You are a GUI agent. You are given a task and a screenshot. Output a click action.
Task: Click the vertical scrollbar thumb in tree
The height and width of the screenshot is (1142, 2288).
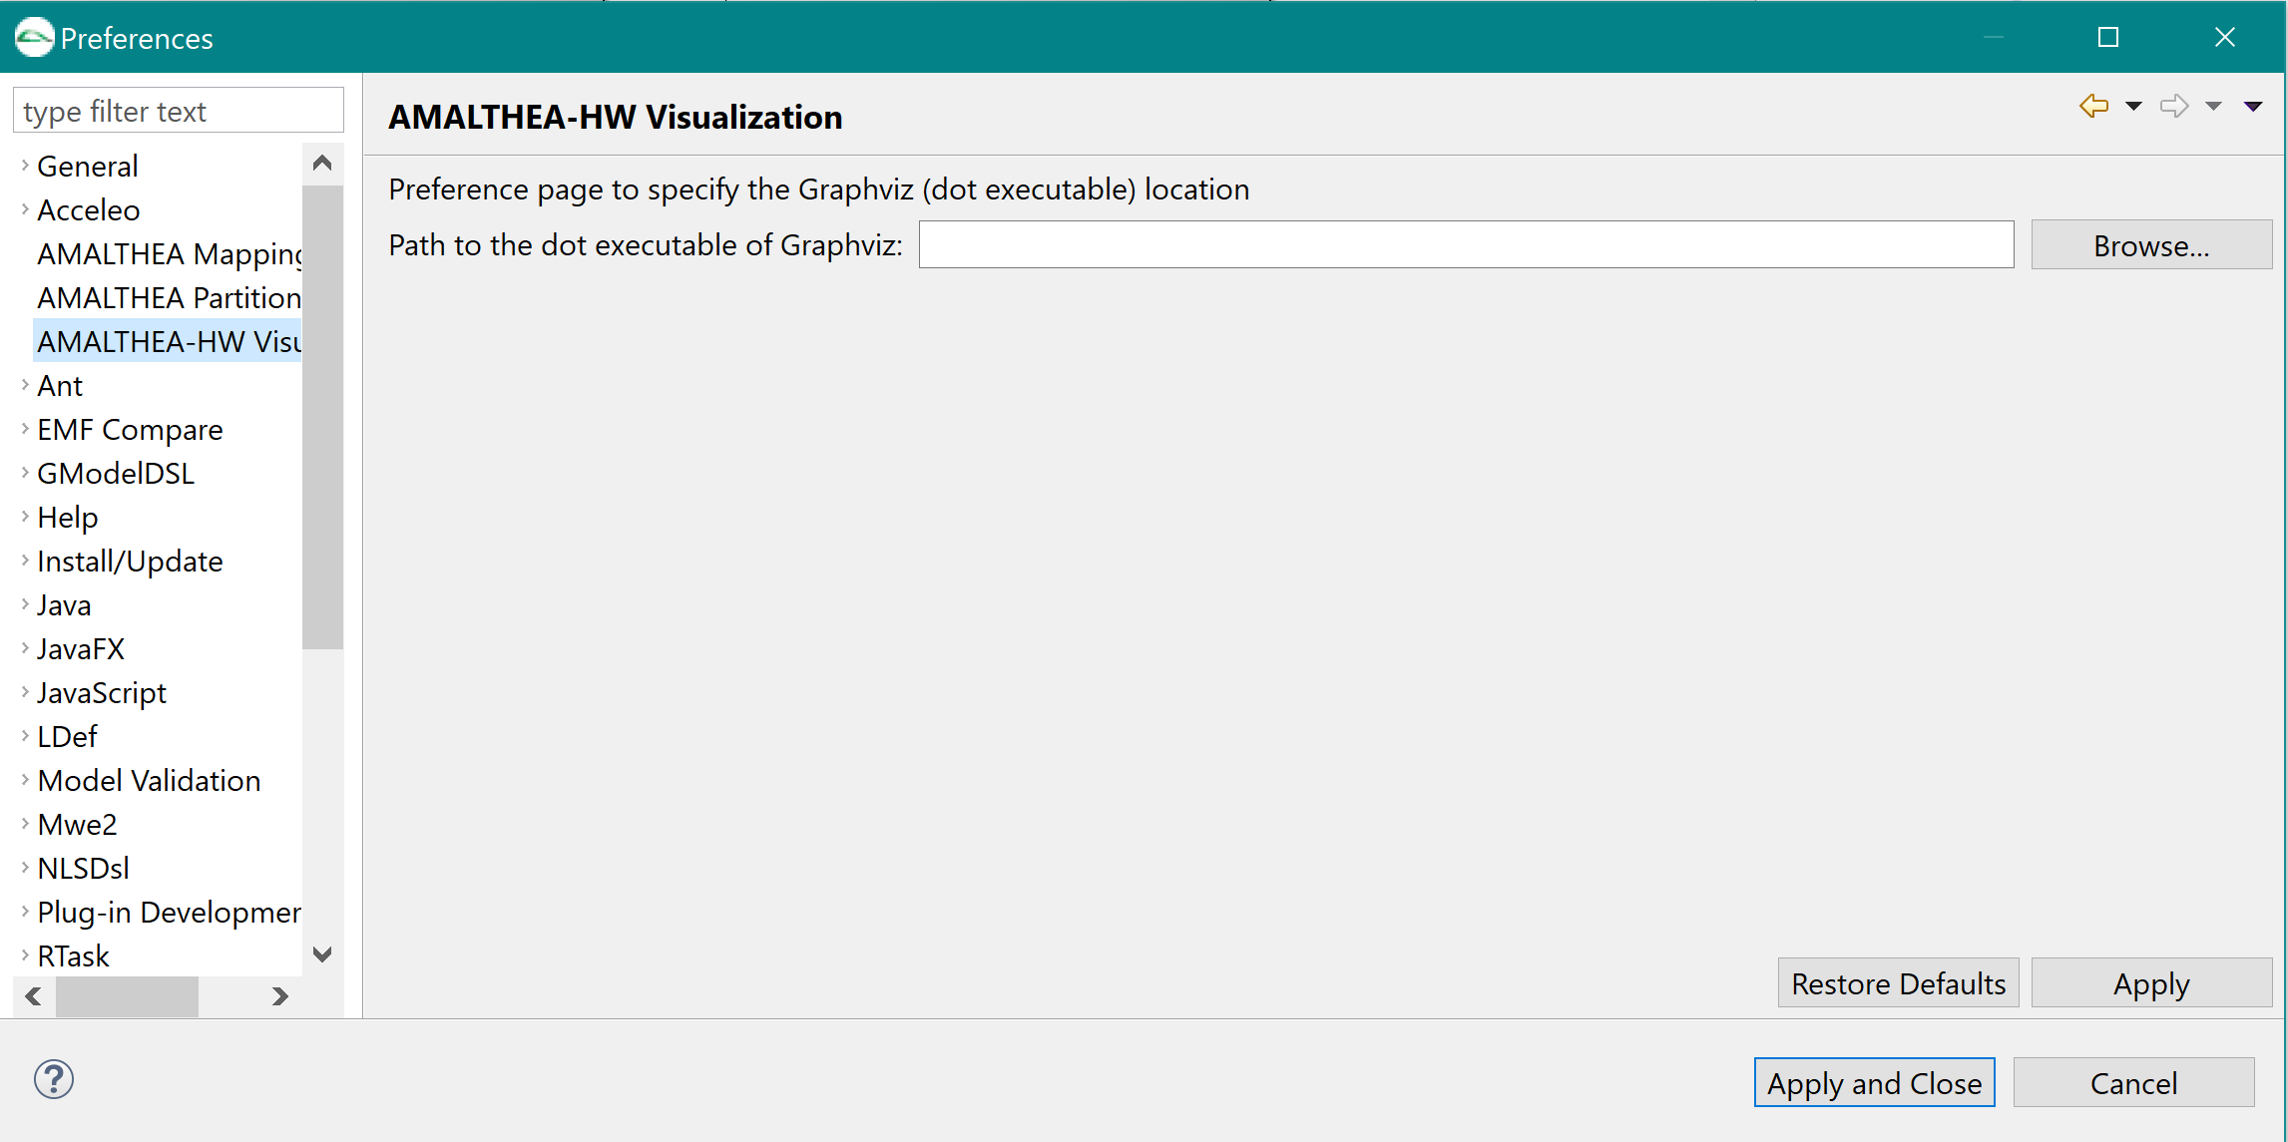coord(322,417)
